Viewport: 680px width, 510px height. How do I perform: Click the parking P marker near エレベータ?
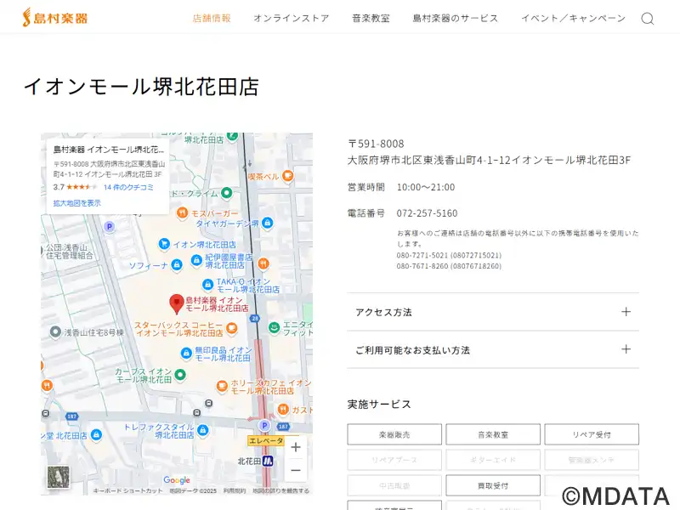click(x=264, y=426)
